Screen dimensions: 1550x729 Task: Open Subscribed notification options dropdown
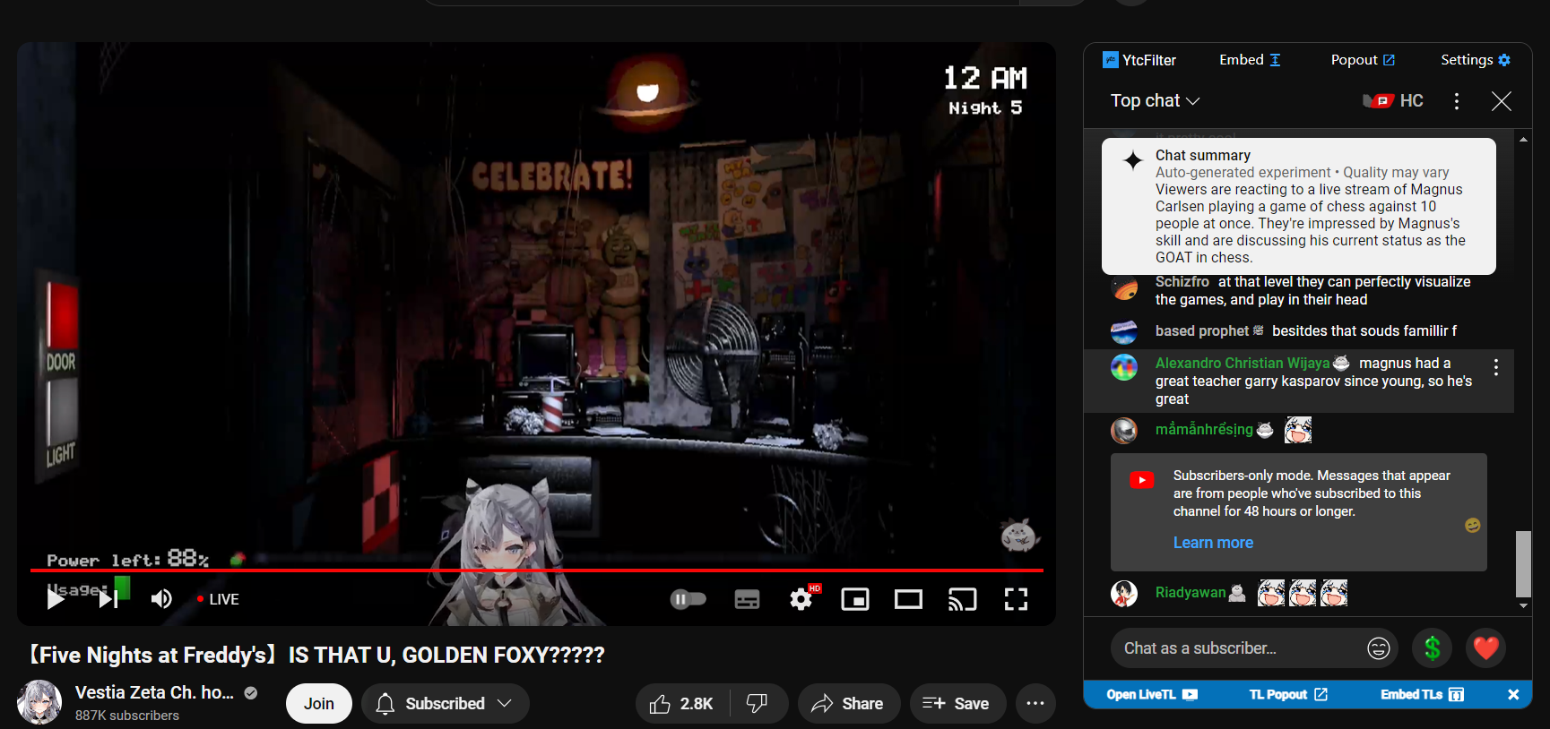pyautogui.click(x=446, y=704)
